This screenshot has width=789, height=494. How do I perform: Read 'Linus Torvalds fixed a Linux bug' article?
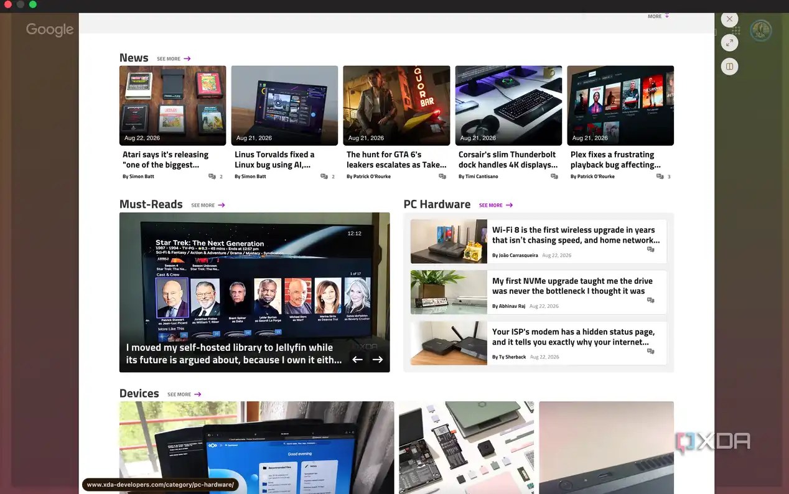point(275,159)
